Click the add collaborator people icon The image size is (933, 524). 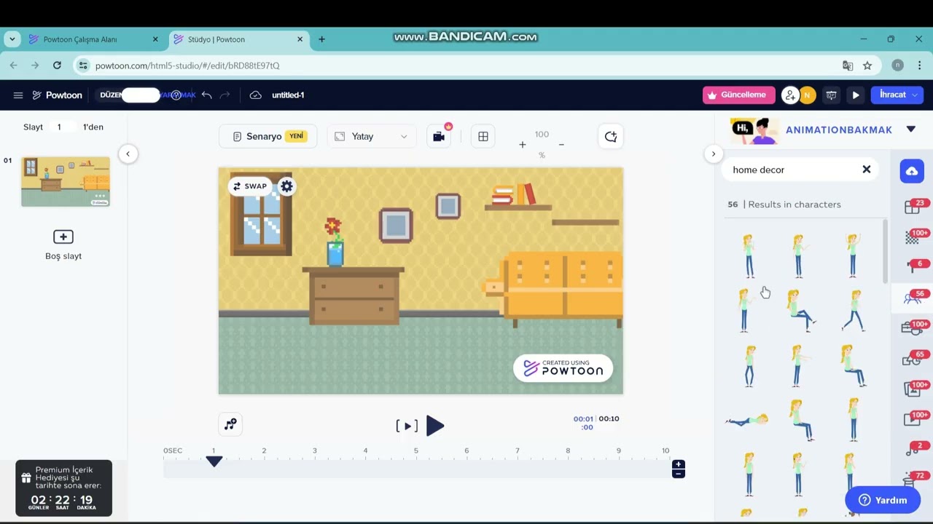point(789,95)
